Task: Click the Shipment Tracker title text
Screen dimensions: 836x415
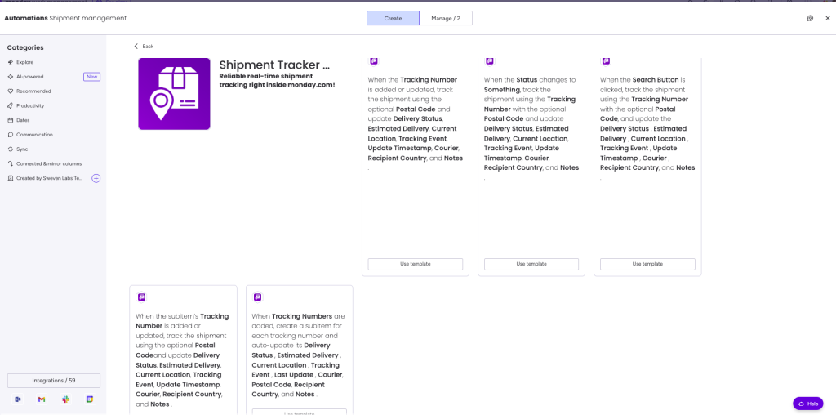Action: pos(274,65)
